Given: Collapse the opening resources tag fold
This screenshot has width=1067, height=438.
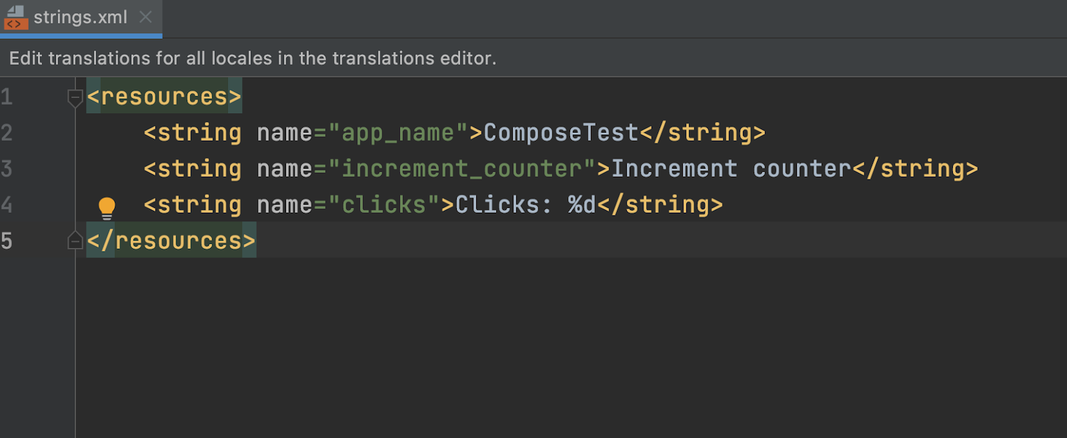Looking at the screenshot, I should (75, 98).
